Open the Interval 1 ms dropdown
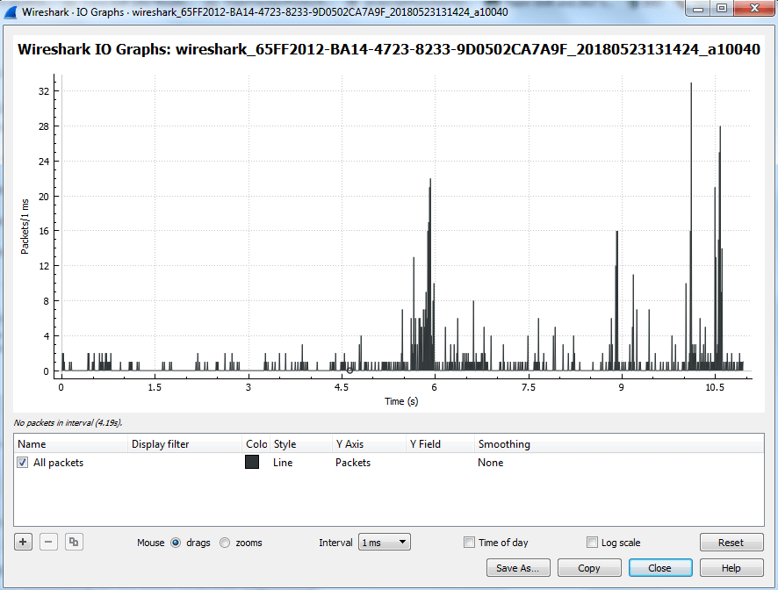Image resolution: width=778 pixels, height=590 pixels. (x=384, y=543)
